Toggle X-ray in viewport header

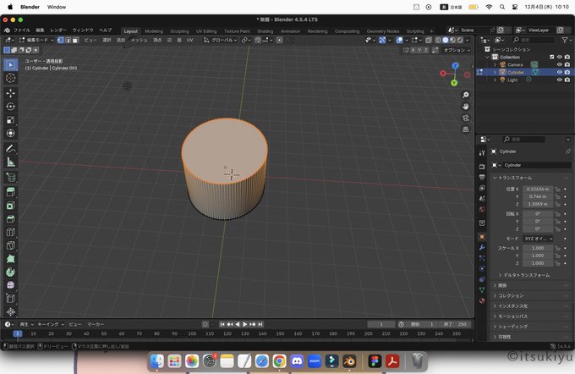429,40
